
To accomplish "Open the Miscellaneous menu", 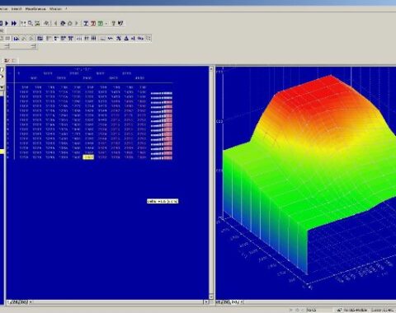I will pyautogui.click(x=35, y=9).
